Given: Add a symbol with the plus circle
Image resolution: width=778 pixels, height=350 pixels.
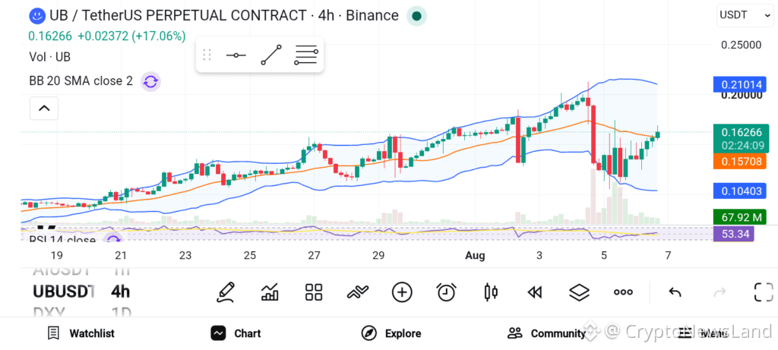Looking at the screenshot, I should 402,292.
